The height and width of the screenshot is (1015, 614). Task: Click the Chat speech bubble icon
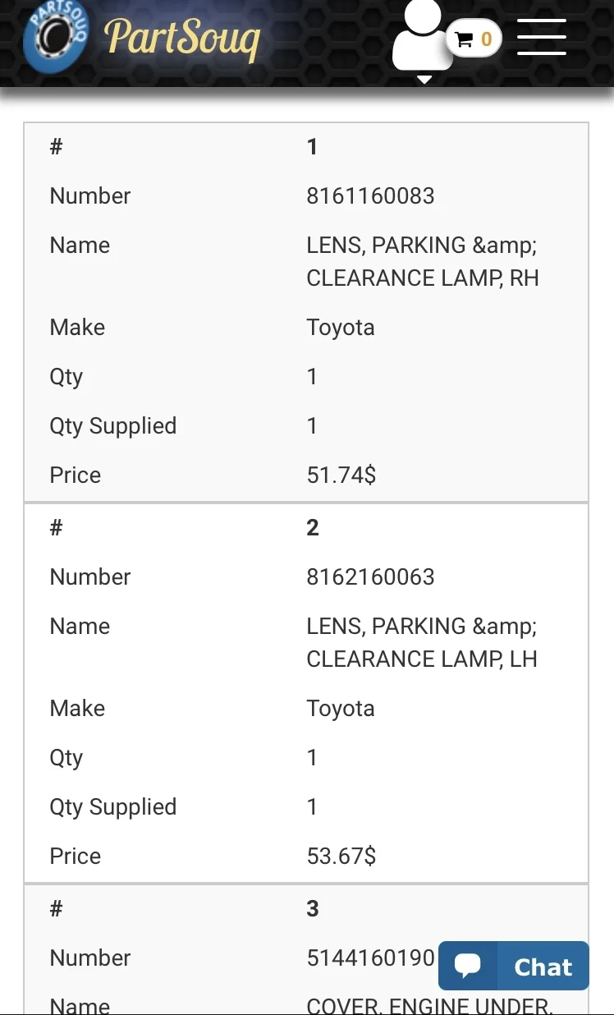click(468, 966)
